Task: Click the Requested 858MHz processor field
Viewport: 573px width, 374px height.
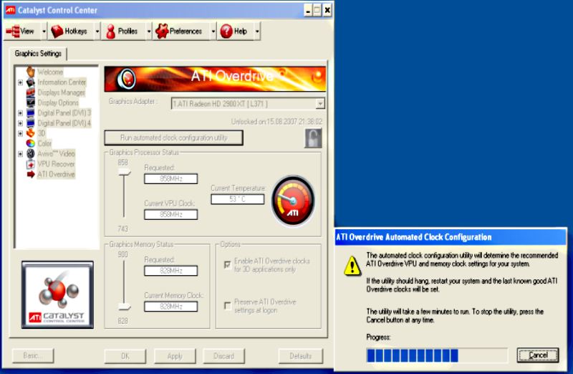Action: 171,178
